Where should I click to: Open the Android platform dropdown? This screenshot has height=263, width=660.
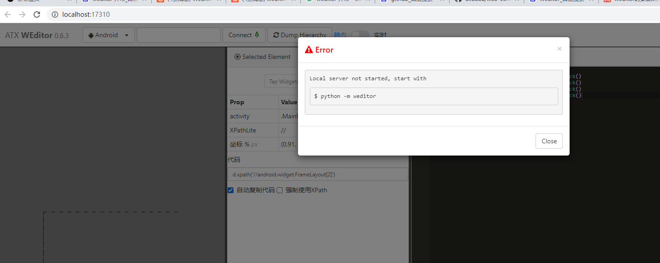(109, 35)
